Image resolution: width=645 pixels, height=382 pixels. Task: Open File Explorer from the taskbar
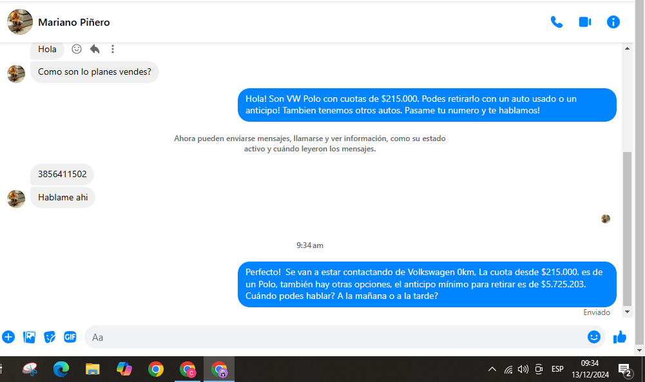pos(93,369)
